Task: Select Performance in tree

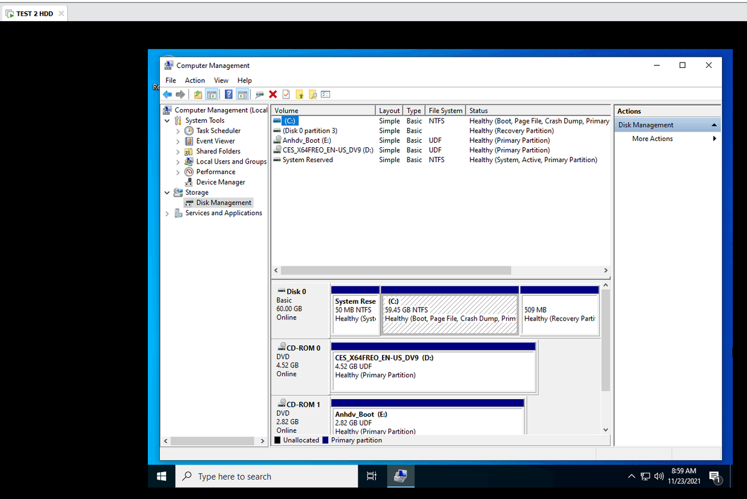Action: click(215, 172)
